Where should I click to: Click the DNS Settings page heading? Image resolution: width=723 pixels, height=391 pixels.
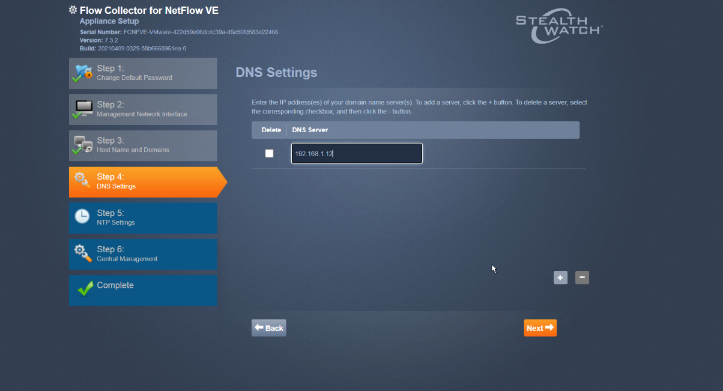pyautogui.click(x=276, y=73)
